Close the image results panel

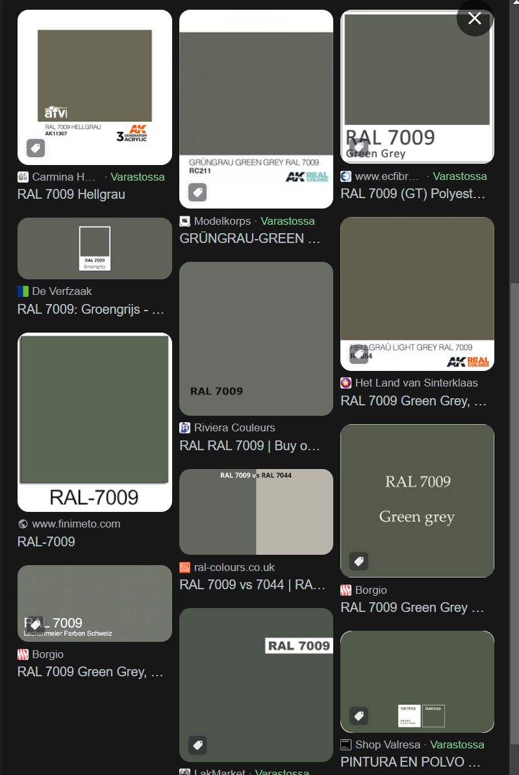tap(475, 19)
